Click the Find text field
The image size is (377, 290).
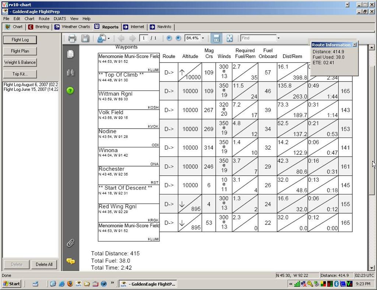pyautogui.click(x=258, y=38)
